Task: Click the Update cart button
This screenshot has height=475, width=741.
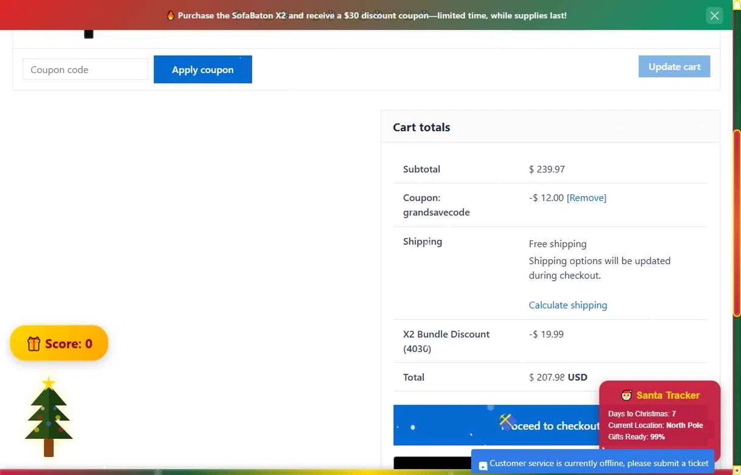Action: pyautogui.click(x=674, y=67)
